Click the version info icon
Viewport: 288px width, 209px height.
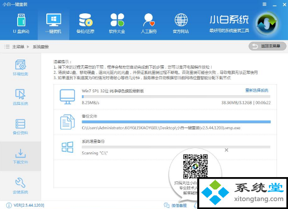coord(9,205)
